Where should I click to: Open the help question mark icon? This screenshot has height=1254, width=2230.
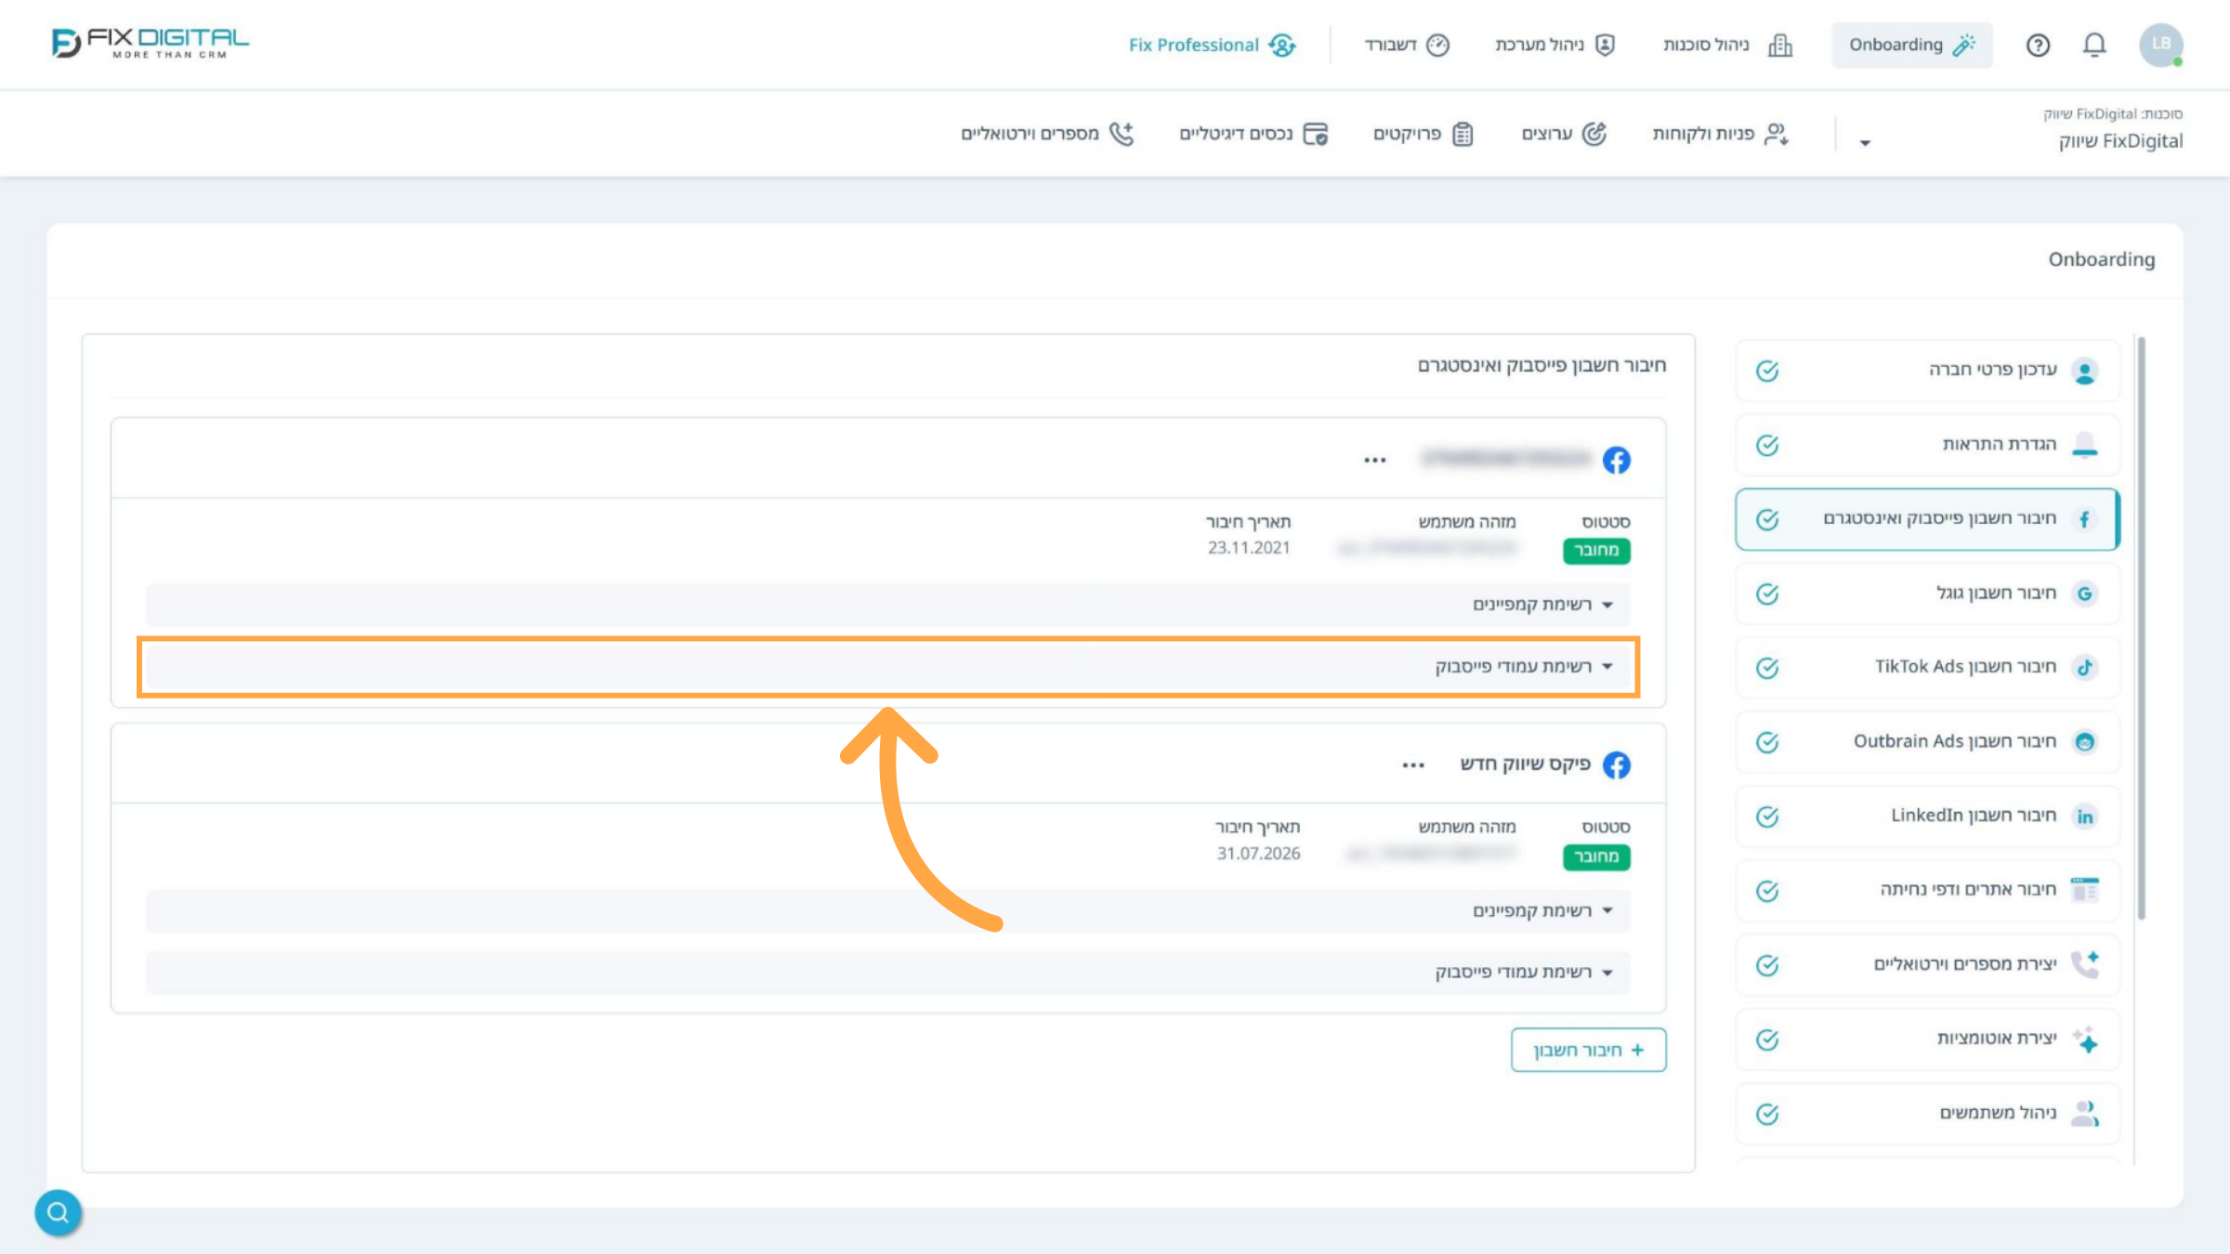tap(2038, 45)
